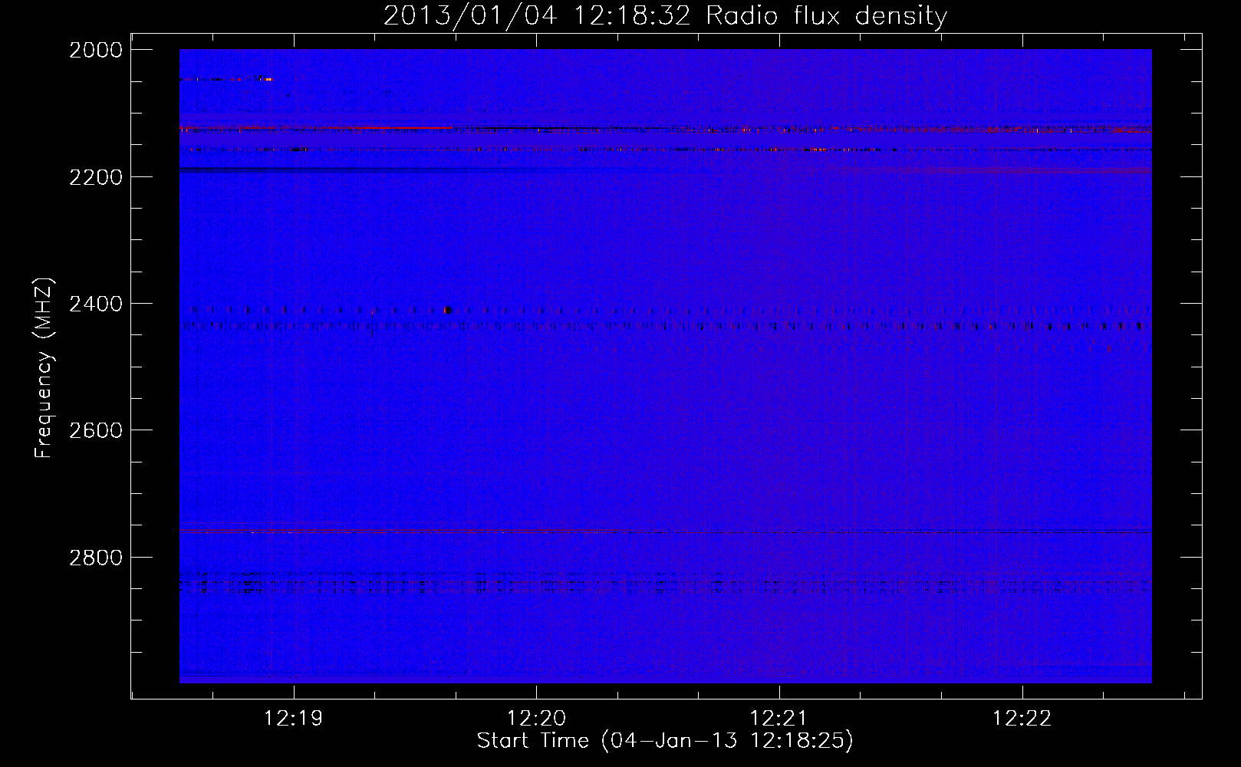Click the 2000 frequency tick label

click(x=96, y=50)
